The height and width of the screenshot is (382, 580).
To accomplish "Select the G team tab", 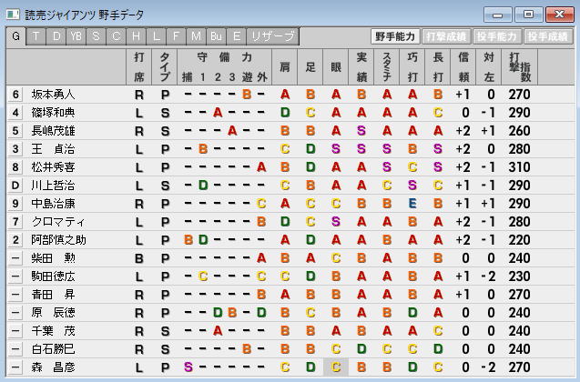I will (15, 36).
